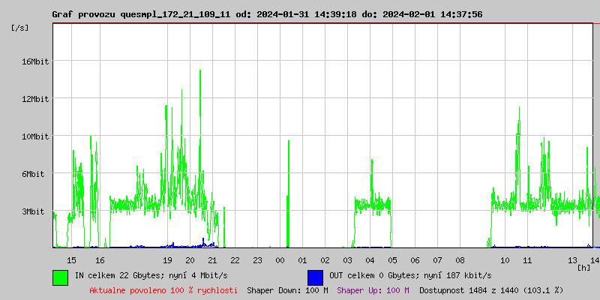Image resolution: width=600 pixels, height=300 pixels.
Task: Click the 6Mbit y-axis label
Action: pyautogui.click(x=31, y=174)
